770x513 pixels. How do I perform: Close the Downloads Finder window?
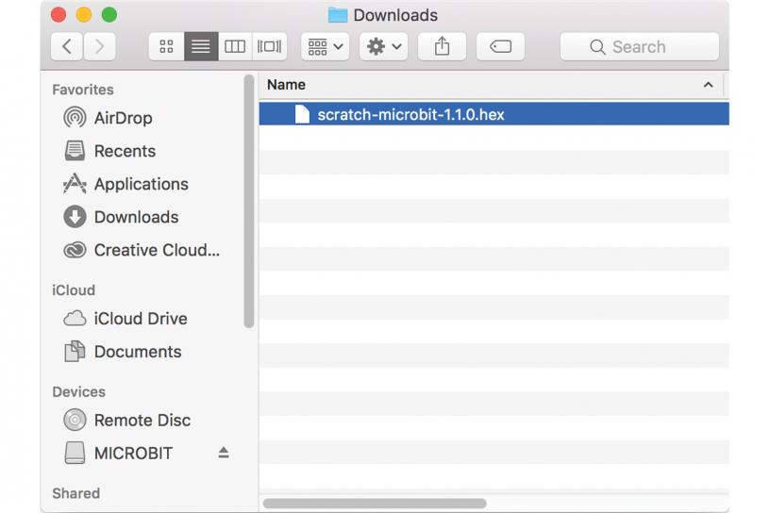click(59, 15)
